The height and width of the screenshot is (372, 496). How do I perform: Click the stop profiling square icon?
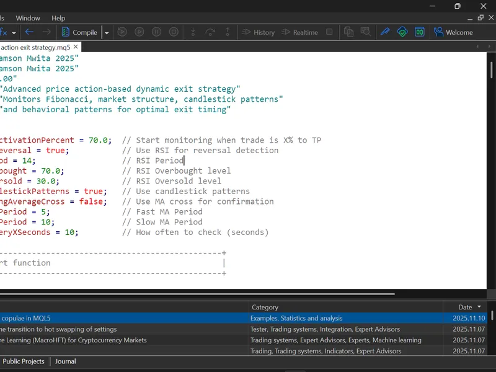point(329,32)
